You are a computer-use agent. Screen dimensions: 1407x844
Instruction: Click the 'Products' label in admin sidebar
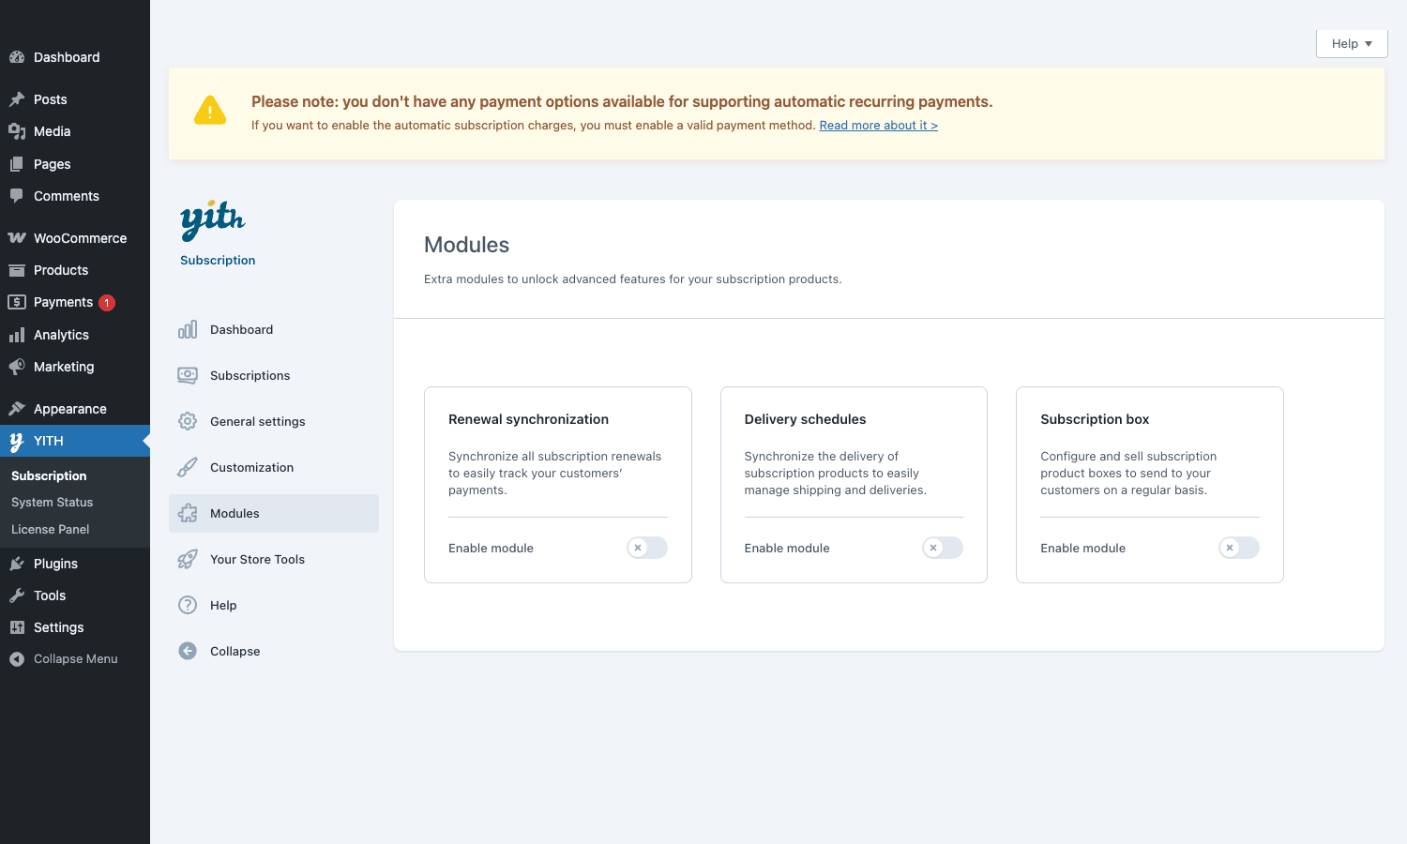(61, 270)
